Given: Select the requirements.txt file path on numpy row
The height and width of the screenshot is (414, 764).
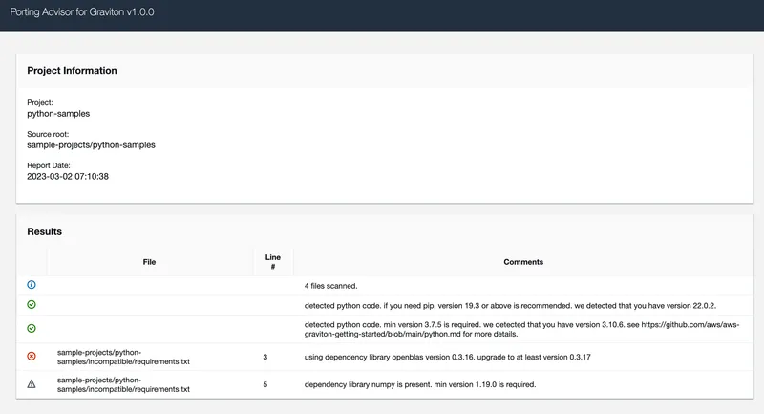Looking at the screenshot, I should pyautogui.click(x=123, y=384).
